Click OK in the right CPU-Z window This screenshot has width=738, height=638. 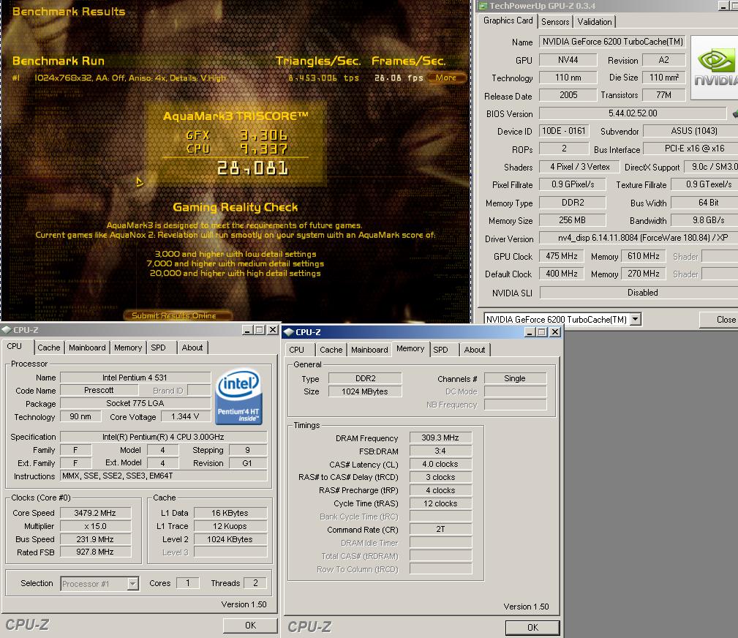[532, 628]
